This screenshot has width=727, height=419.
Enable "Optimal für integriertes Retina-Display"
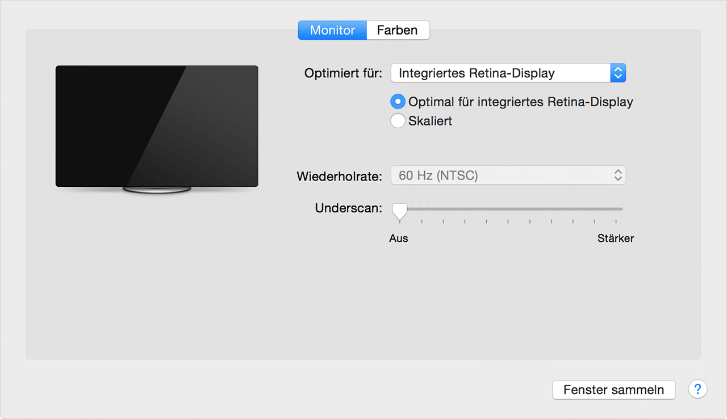[x=398, y=102]
